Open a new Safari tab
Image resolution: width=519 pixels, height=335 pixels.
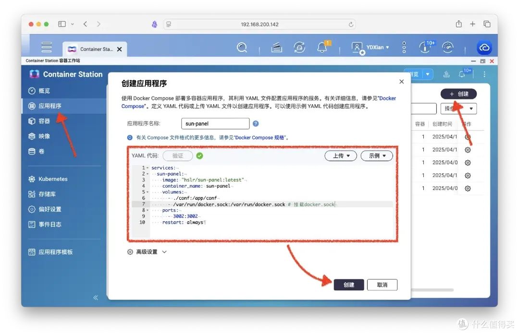pos(473,24)
